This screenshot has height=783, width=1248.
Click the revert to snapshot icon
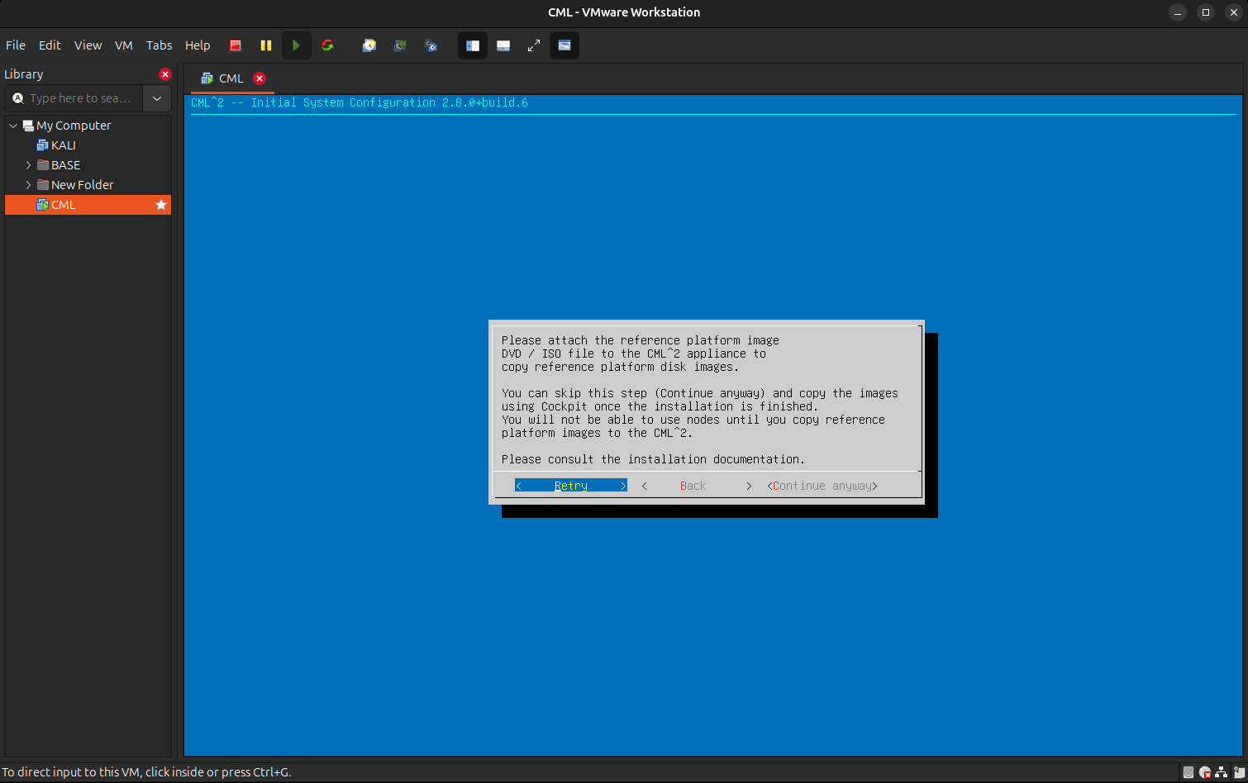click(x=400, y=45)
